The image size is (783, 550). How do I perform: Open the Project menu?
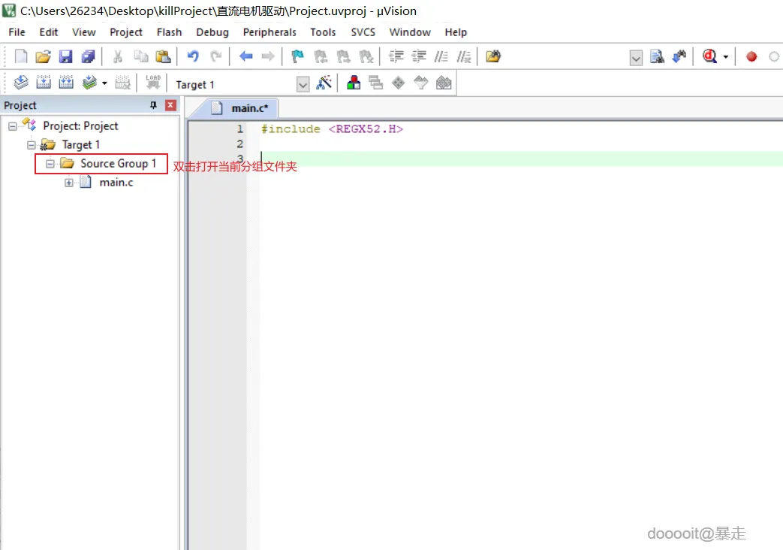point(126,32)
